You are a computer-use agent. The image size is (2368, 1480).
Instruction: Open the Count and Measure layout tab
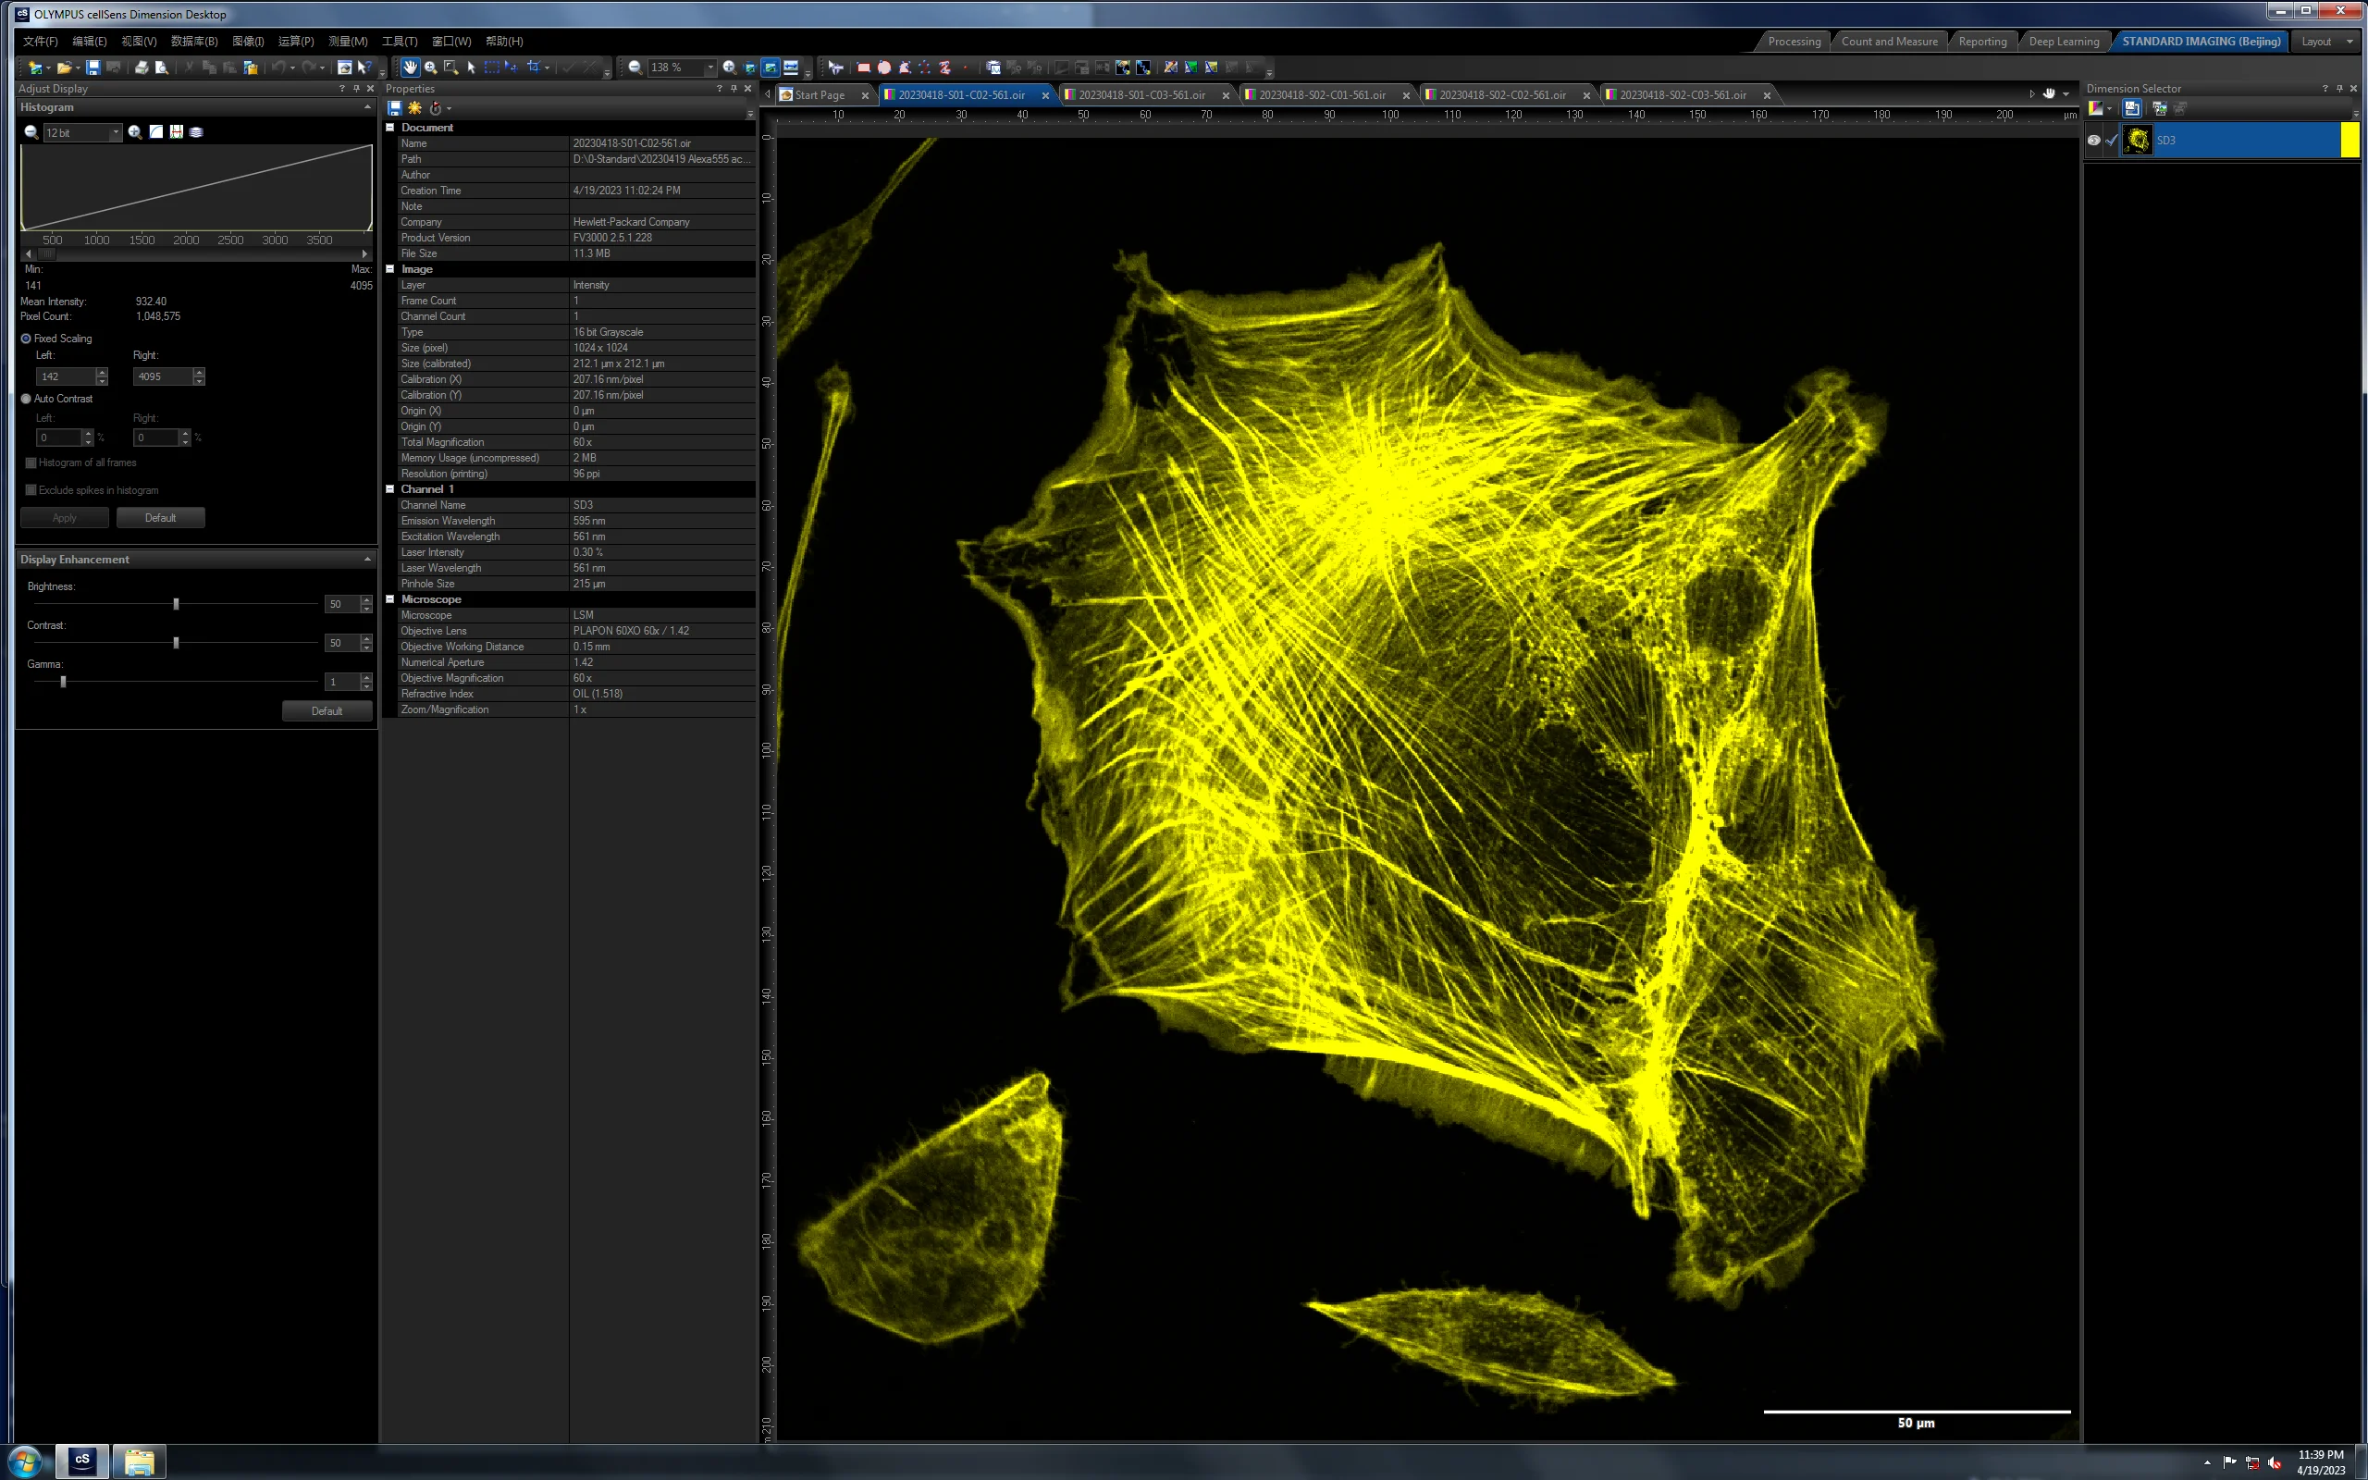(x=1889, y=41)
